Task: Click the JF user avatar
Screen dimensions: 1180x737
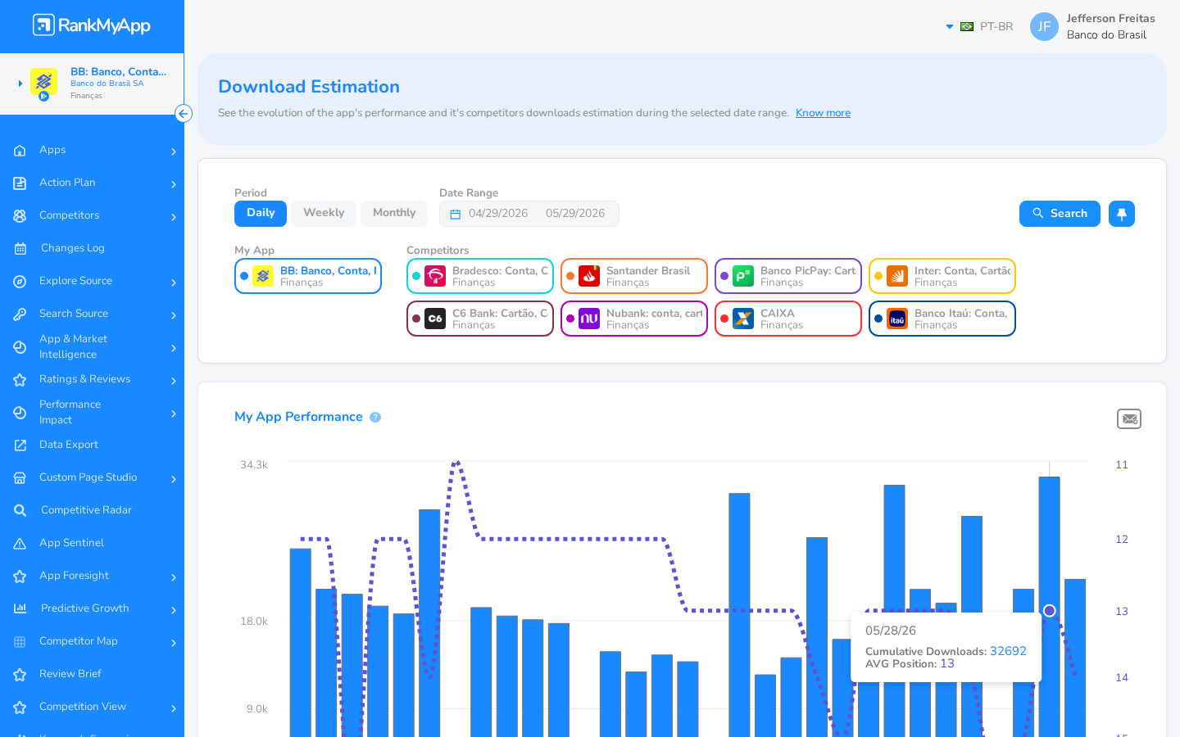Action: pyautogui.click(x=1044, y=26)
